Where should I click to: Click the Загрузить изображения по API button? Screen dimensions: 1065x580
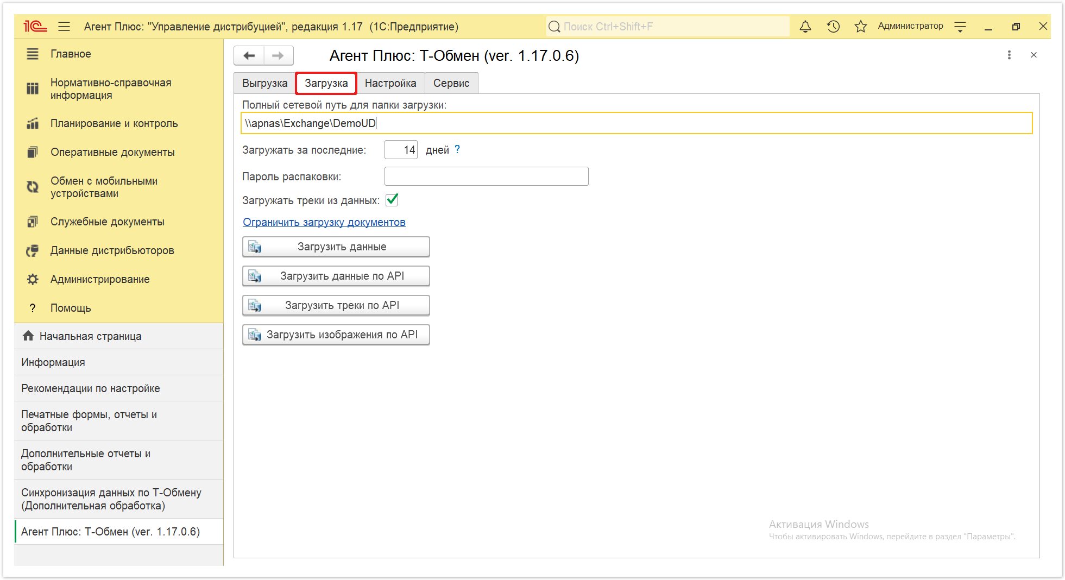click(x=336, y=335)
